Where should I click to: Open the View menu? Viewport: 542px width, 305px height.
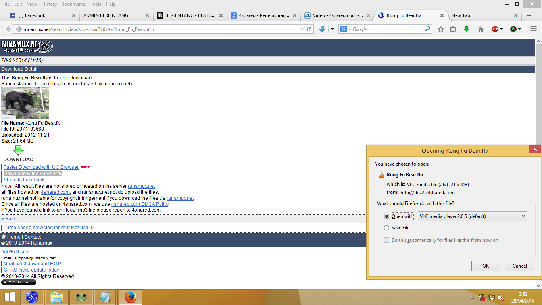pyautogui.click(x=32, y=4)
